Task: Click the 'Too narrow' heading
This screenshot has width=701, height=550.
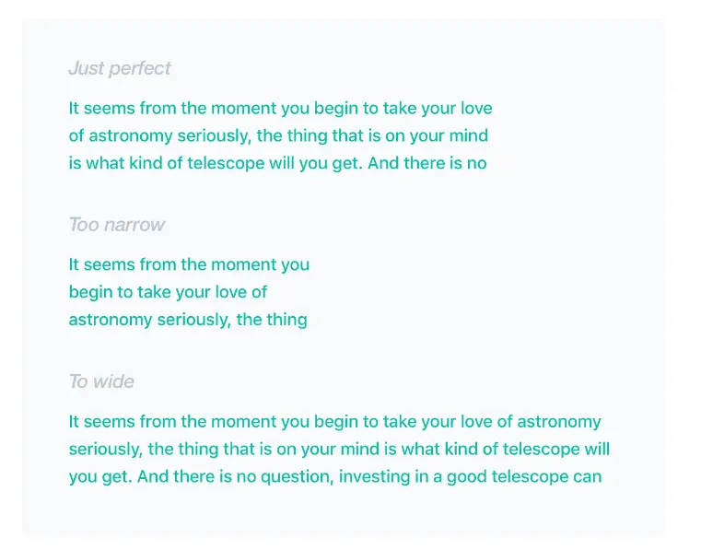Action: (117, 225)
